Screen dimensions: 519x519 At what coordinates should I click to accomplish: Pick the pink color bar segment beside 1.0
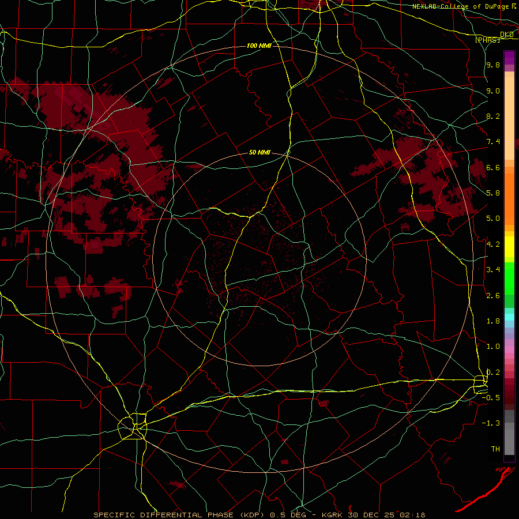509,349
